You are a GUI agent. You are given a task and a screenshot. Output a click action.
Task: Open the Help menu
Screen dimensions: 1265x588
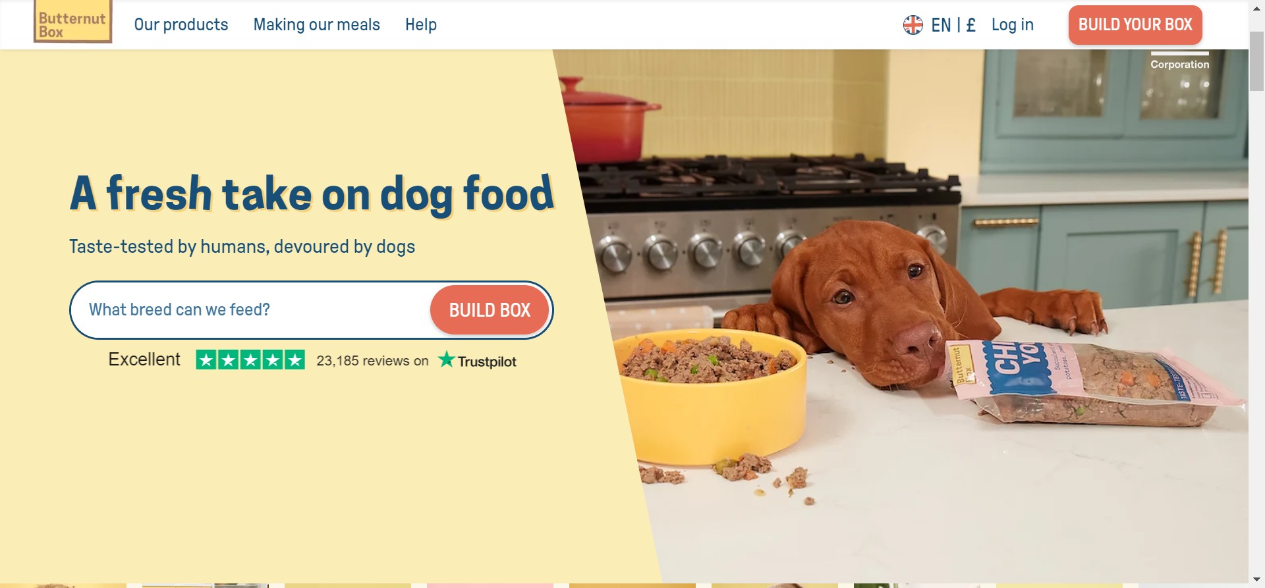click(421, 25)
